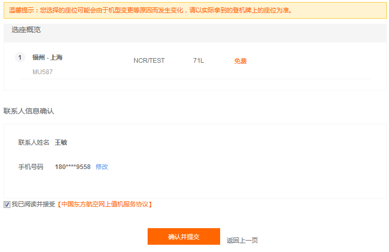Click the 联系人信息确认 heading
This screenshot has height=252, width=389.
[x=28, y=111]
